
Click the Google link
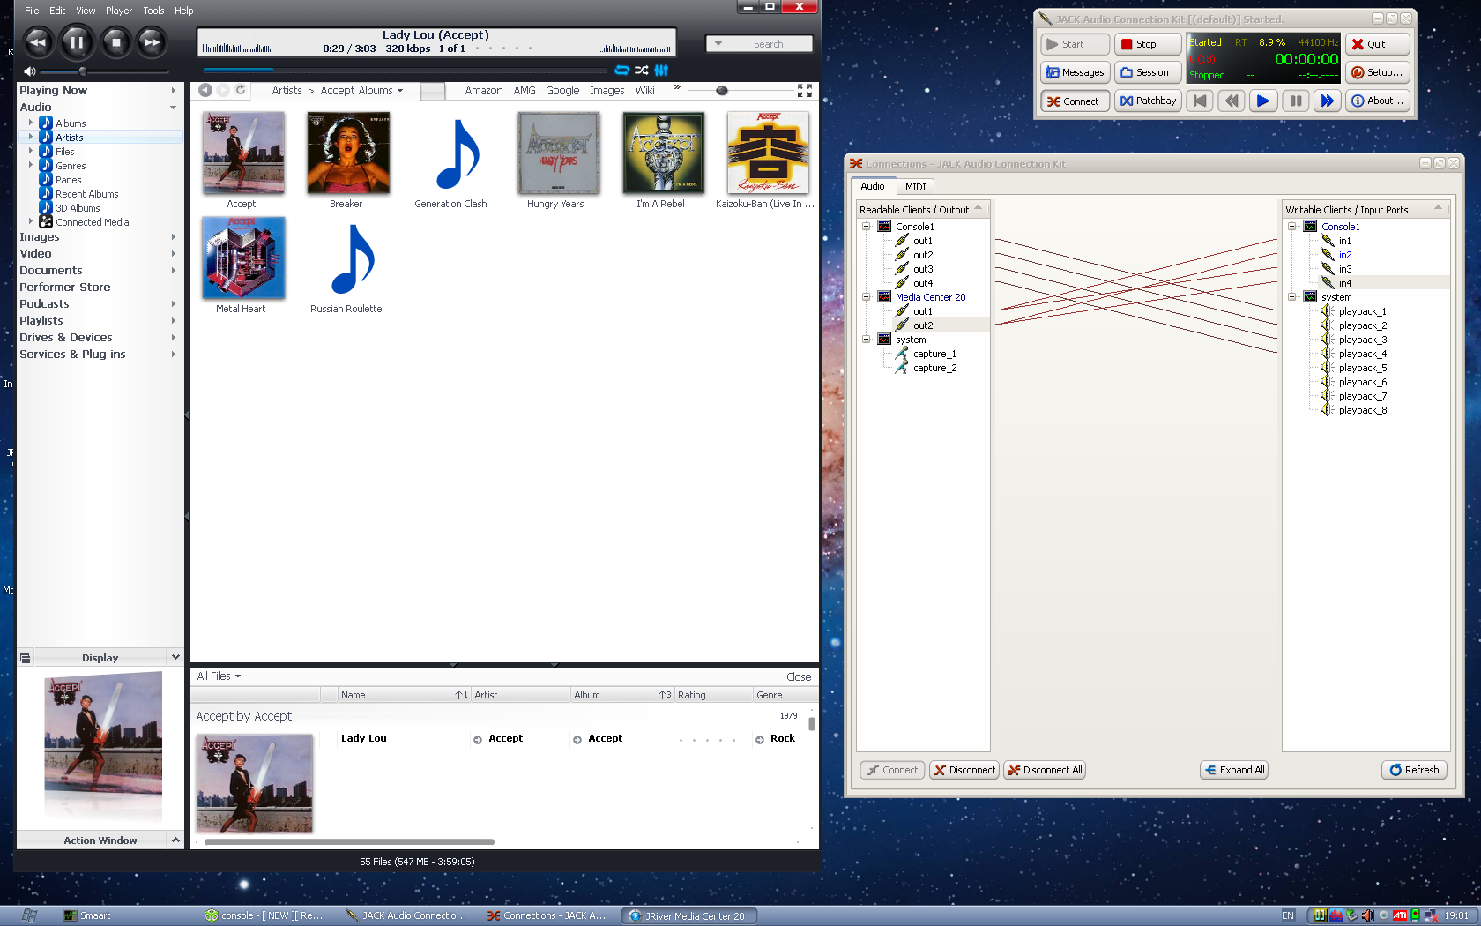point(562,90)
